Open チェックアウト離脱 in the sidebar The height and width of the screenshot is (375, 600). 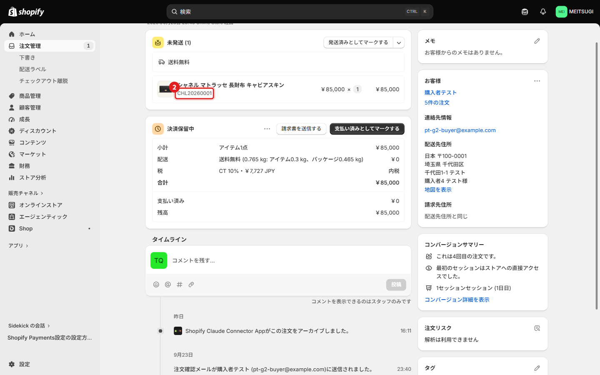coord(50,81)
